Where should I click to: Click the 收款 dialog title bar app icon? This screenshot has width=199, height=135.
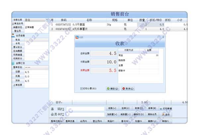click(x=77, y=37)
